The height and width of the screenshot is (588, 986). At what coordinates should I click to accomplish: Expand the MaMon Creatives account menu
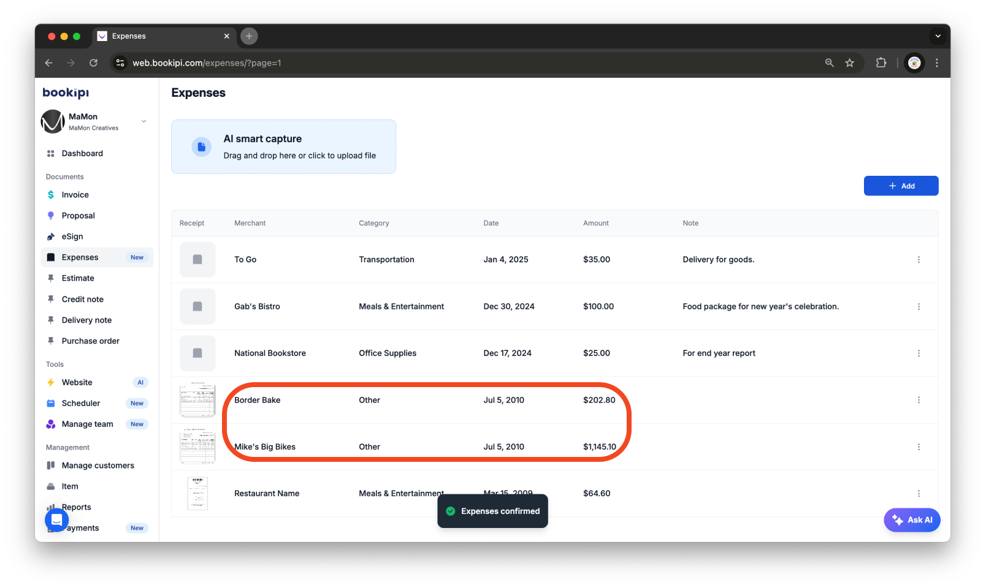[x=143, y=121]
